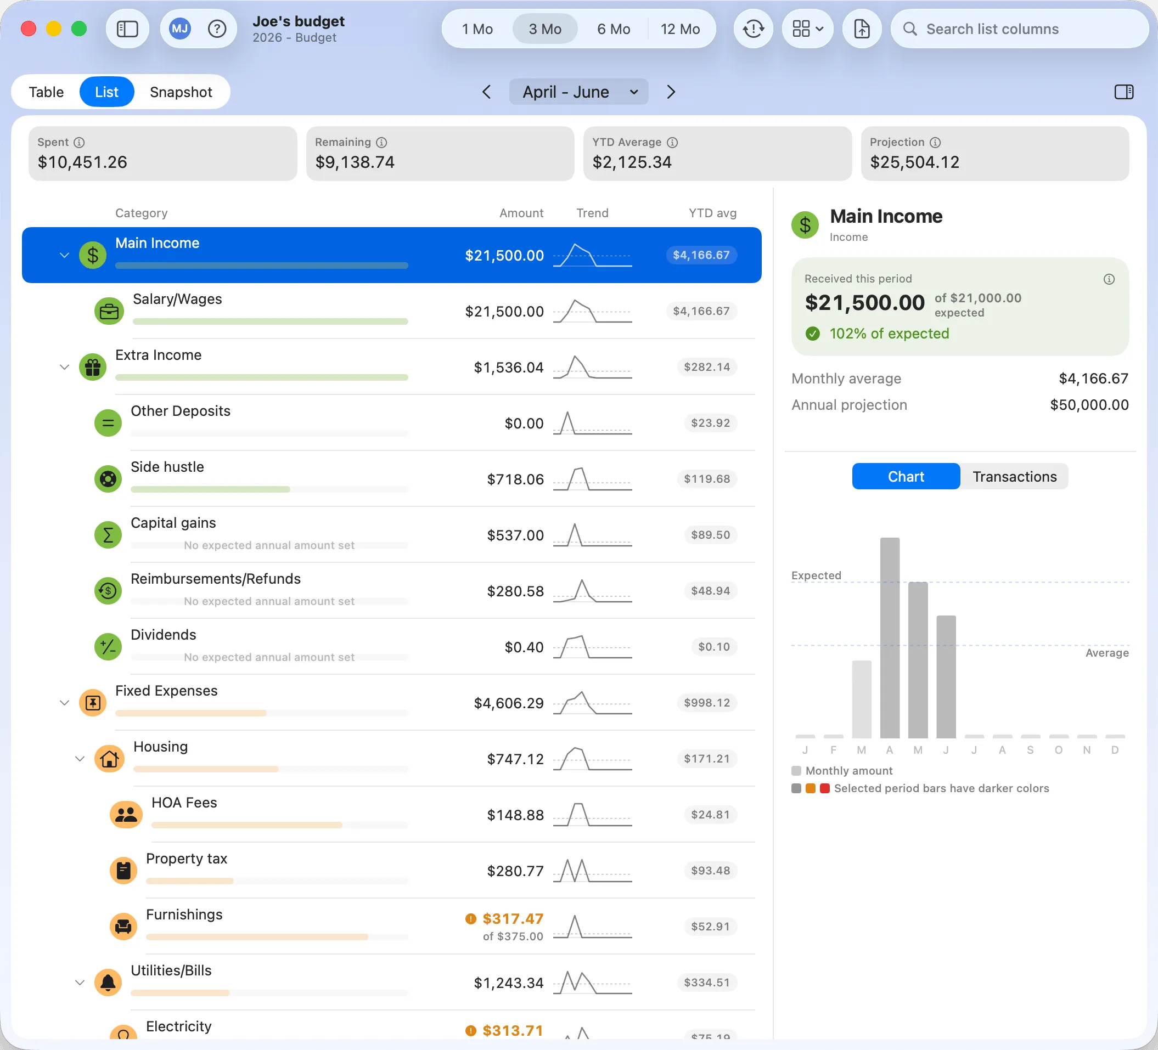
Task: Click the info icon next to YTD Average
Action: point(672,143)
